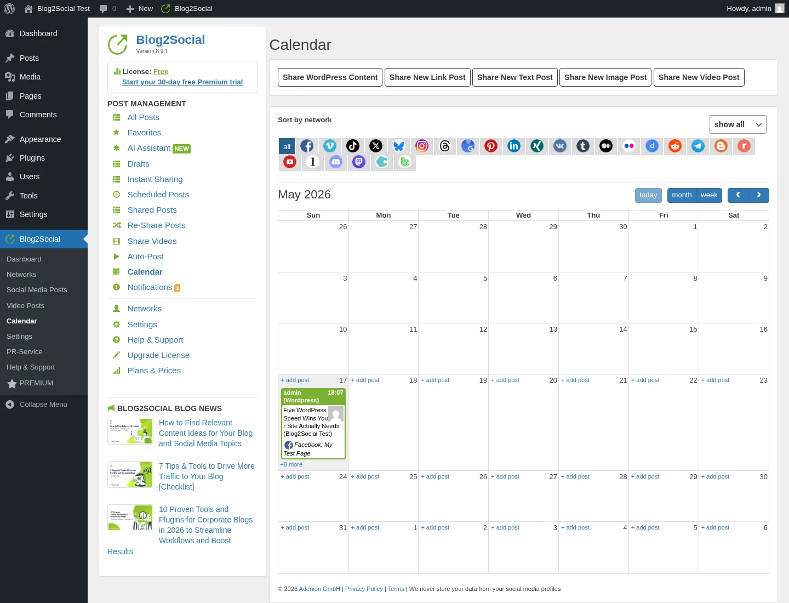
Task: Click Share New Video Post button
Action: [x=699, y=77]
